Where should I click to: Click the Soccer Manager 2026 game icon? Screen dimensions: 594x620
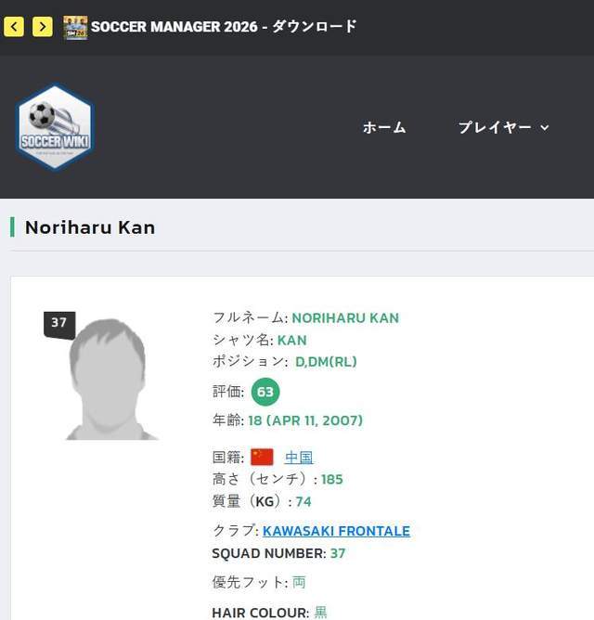(x=75, y=27)
